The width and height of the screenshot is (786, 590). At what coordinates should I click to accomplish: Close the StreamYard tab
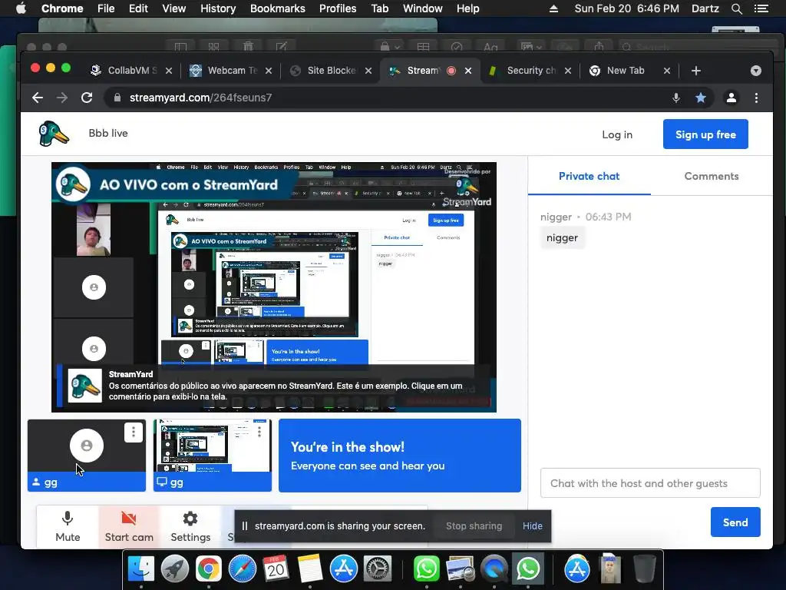pyautogui.click(x=468, y=71)
